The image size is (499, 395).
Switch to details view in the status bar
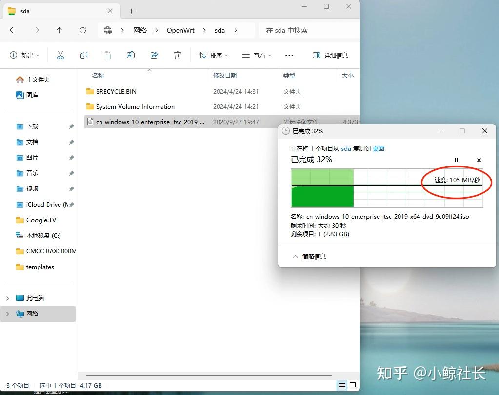click(342, 386)
